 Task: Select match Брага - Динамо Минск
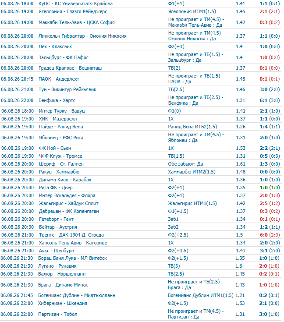point(63,285)
